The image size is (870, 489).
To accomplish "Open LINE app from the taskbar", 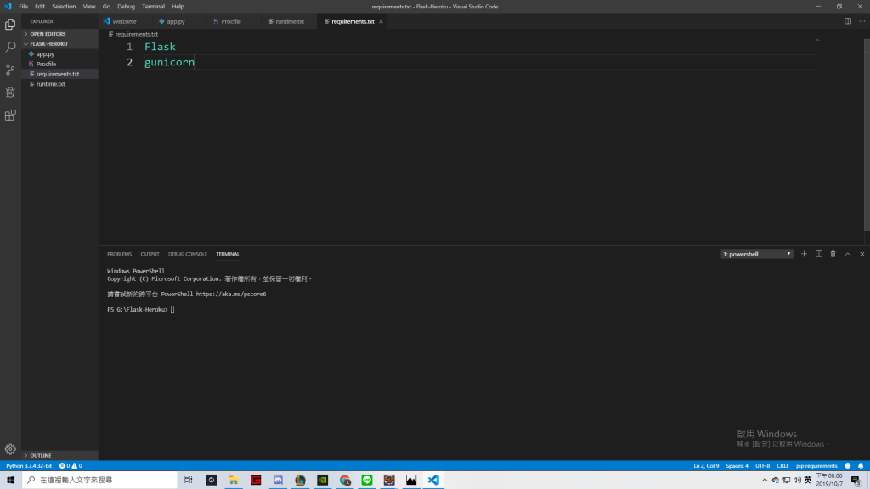I will (367, 480).
